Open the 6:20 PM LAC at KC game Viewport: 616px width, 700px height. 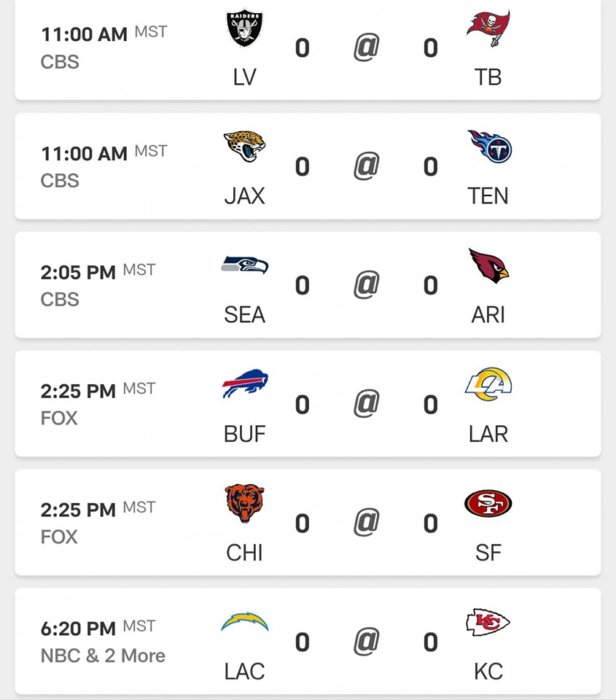308,641
